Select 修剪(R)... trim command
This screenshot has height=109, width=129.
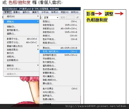pos(21,57)
